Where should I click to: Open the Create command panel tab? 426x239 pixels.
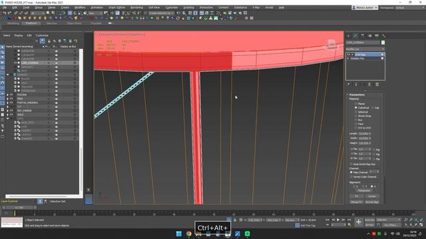click(349, 36)
